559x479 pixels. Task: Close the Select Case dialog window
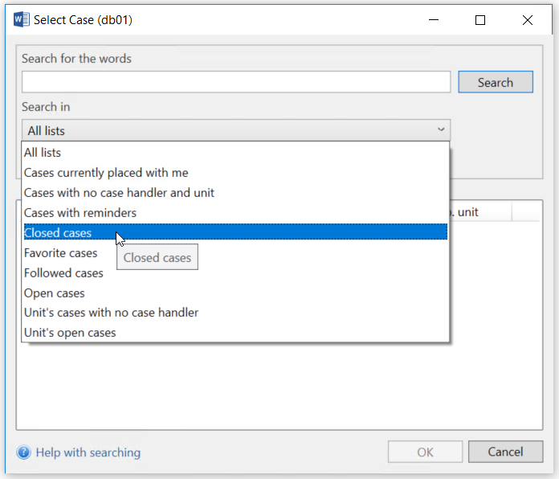(528, 20)
